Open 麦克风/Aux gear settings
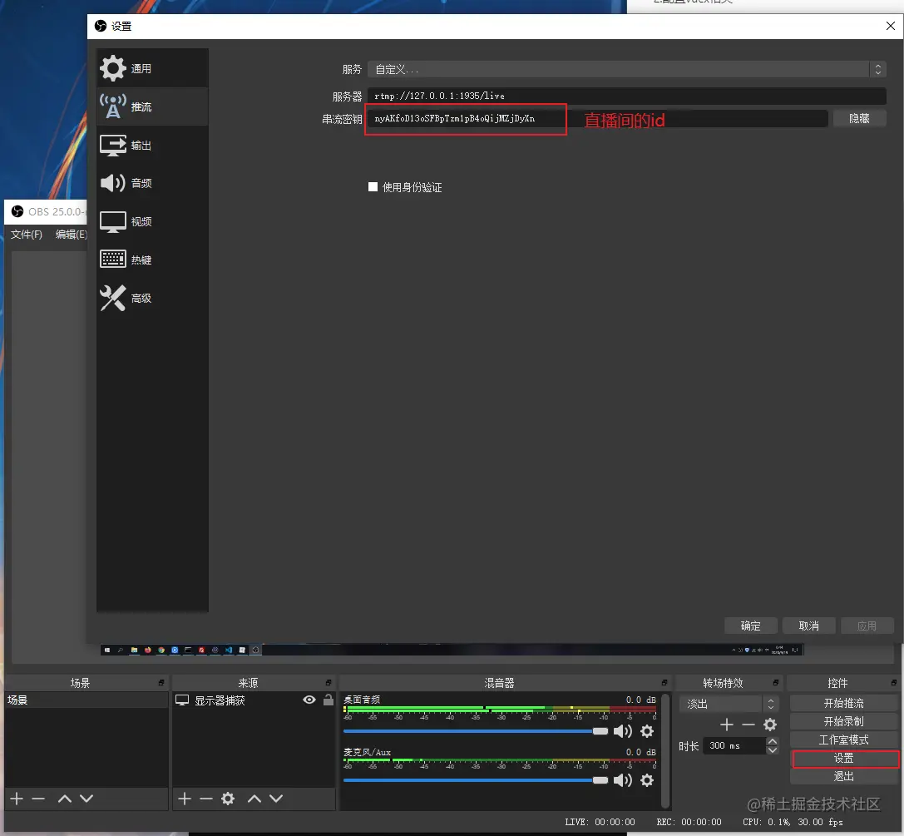The height and width of the screenshot is (836, 904). (x=648, y=780)
